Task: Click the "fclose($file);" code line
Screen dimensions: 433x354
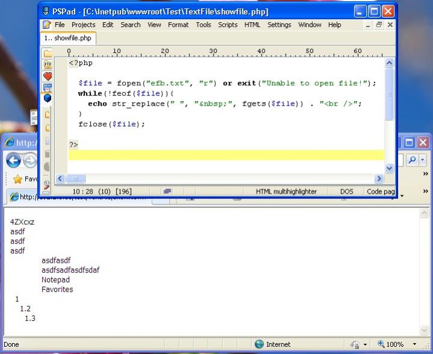Action: click(x=111, y=124)
